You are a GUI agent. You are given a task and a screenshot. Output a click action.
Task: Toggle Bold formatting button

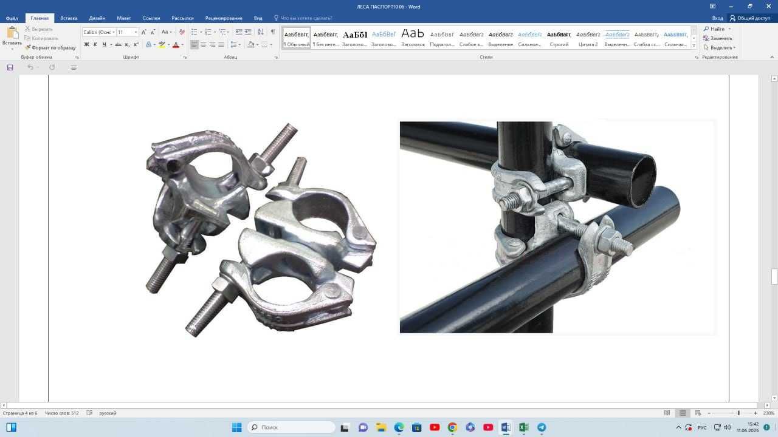[86, 44]
